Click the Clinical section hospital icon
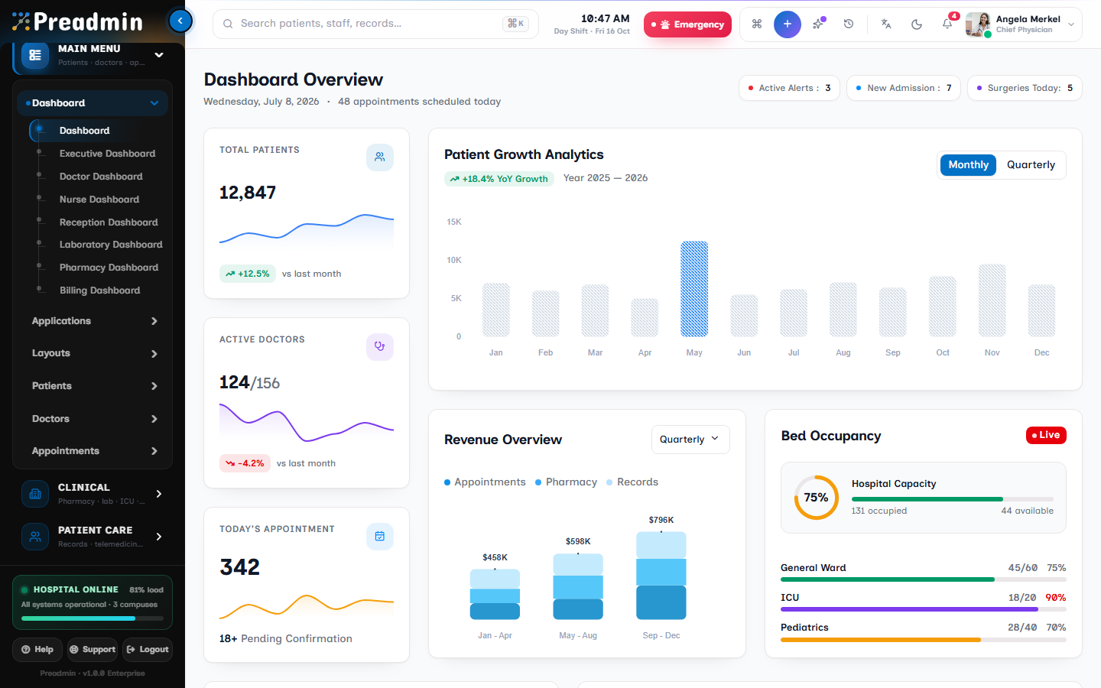The image size is (1101, 688). [x=35, y=494]
